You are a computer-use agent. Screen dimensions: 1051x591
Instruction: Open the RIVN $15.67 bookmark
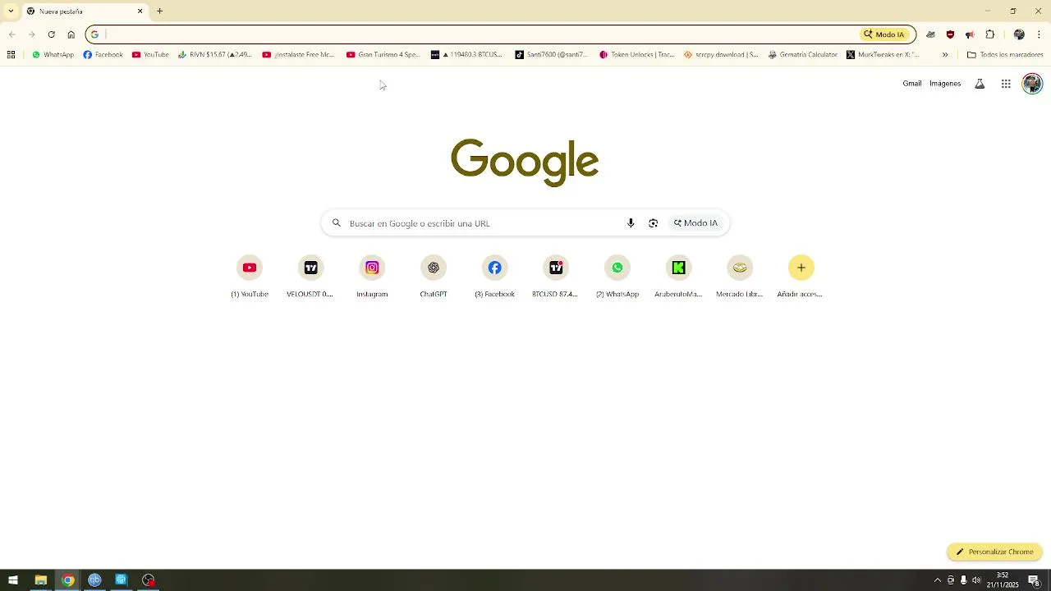tap(215, 55)
